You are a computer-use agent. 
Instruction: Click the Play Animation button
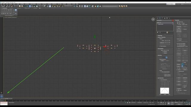click(162, 103)
